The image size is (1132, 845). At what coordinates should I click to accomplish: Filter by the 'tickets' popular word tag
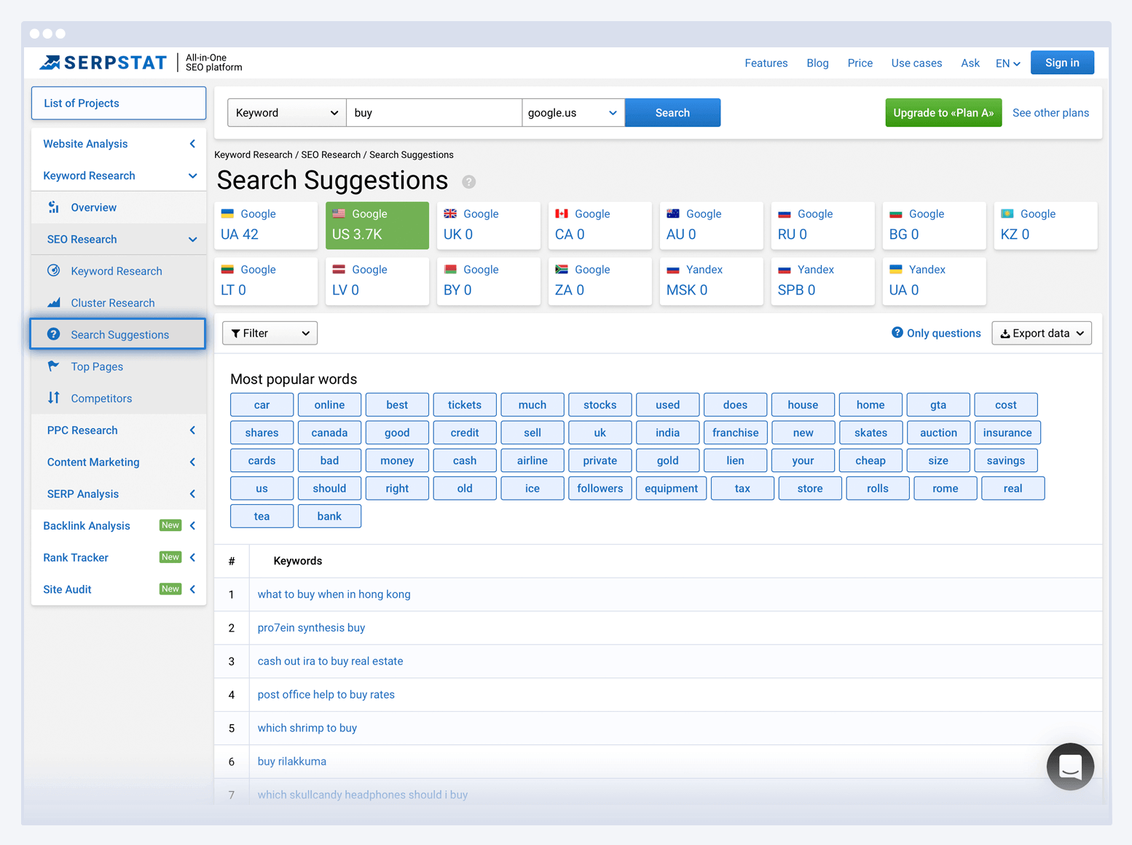465,405
